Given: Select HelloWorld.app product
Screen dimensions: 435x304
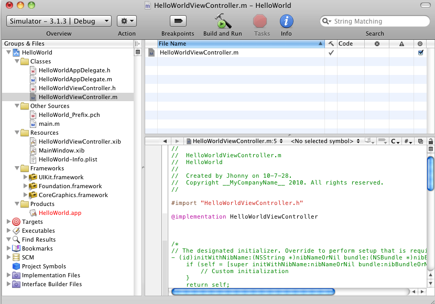Looking at the screenshot, I should pyautogui.click(x=60, y=213).
